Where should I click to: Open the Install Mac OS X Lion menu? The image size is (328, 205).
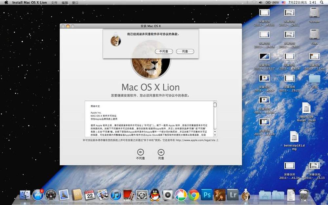[x=30, y=3]
